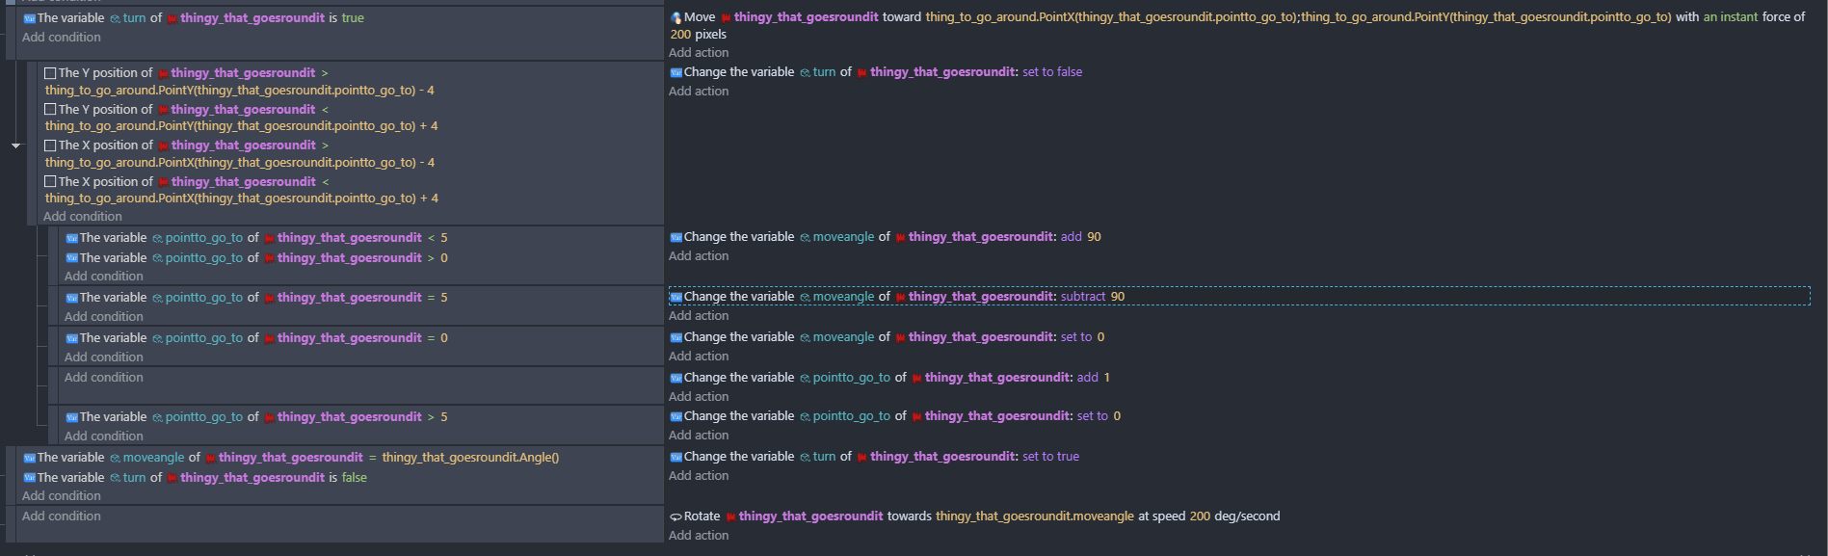This screenshot has width=1828, height=556.
Task: Click 'thingy_that_goesroundit.moveangle' in Rotate action
Action: click(x=1035, y=516)
